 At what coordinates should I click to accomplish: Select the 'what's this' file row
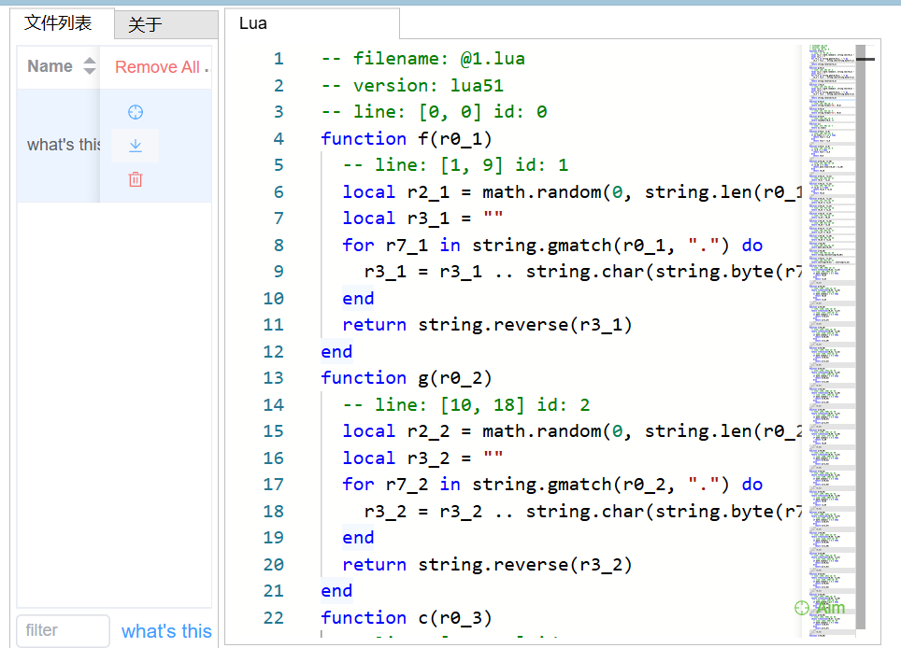pyautogui.click(x=114, y=146)
